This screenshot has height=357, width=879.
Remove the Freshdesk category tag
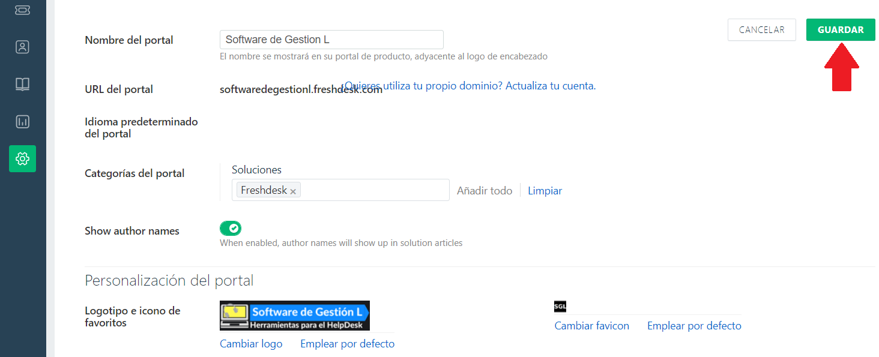(293, 191)
